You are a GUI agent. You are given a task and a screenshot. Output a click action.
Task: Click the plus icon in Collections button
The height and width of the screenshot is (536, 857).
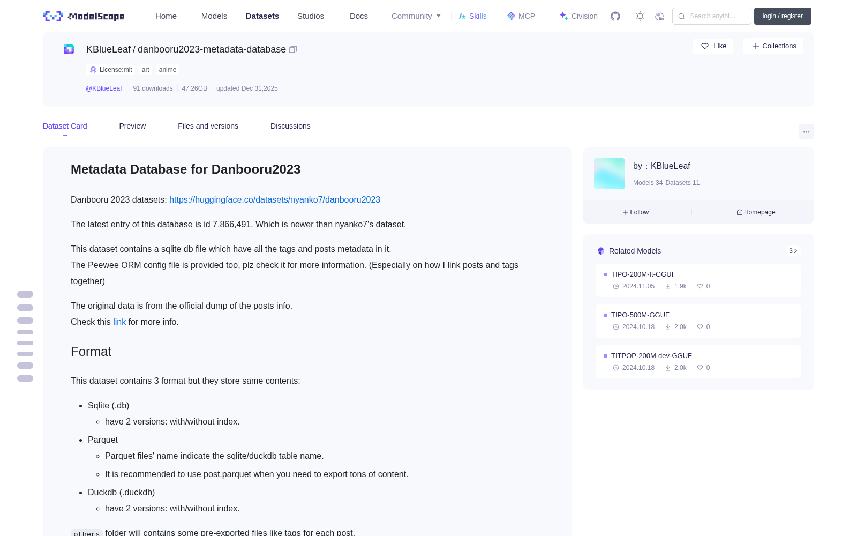pos(756,46)
